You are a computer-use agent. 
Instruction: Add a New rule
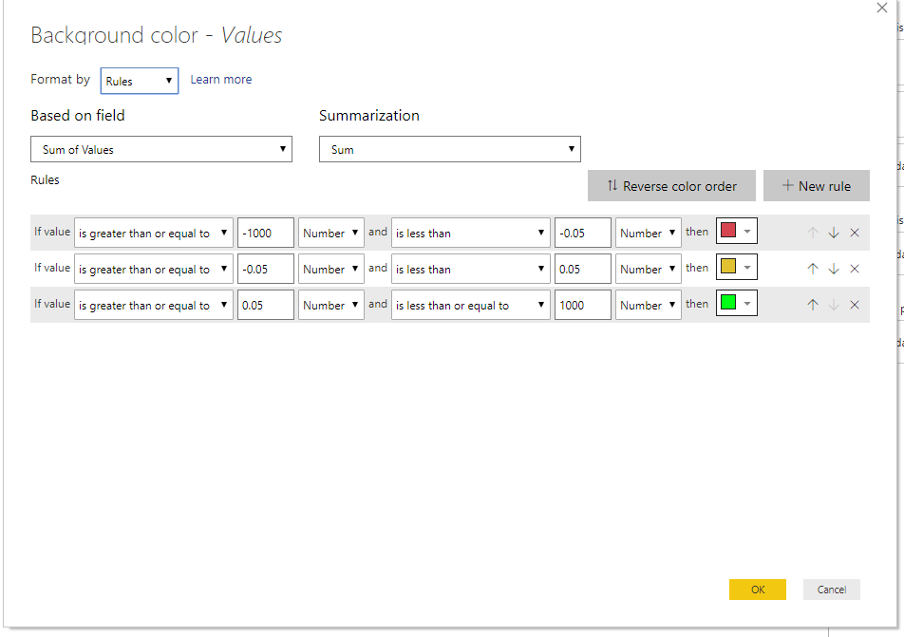817,186
